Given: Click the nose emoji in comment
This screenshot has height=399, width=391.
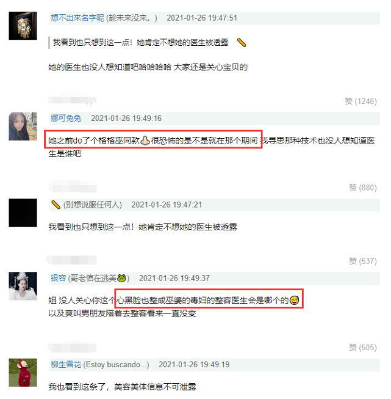Looking at the screenshot, I should (x=145, y=141).
